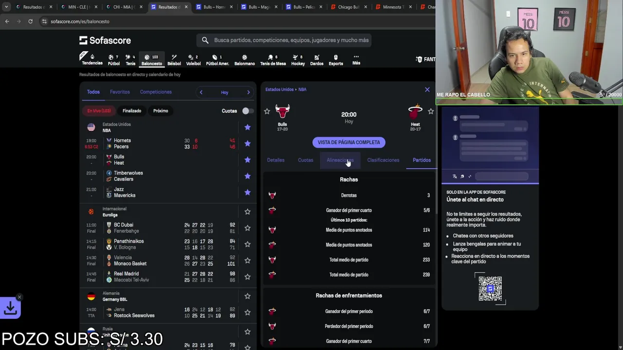Click the download icon overlay
This screenshot has width=623, height=350.
click(x=11, y=308)
